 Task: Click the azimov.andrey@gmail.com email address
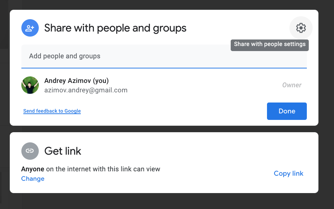coord(85,90)
